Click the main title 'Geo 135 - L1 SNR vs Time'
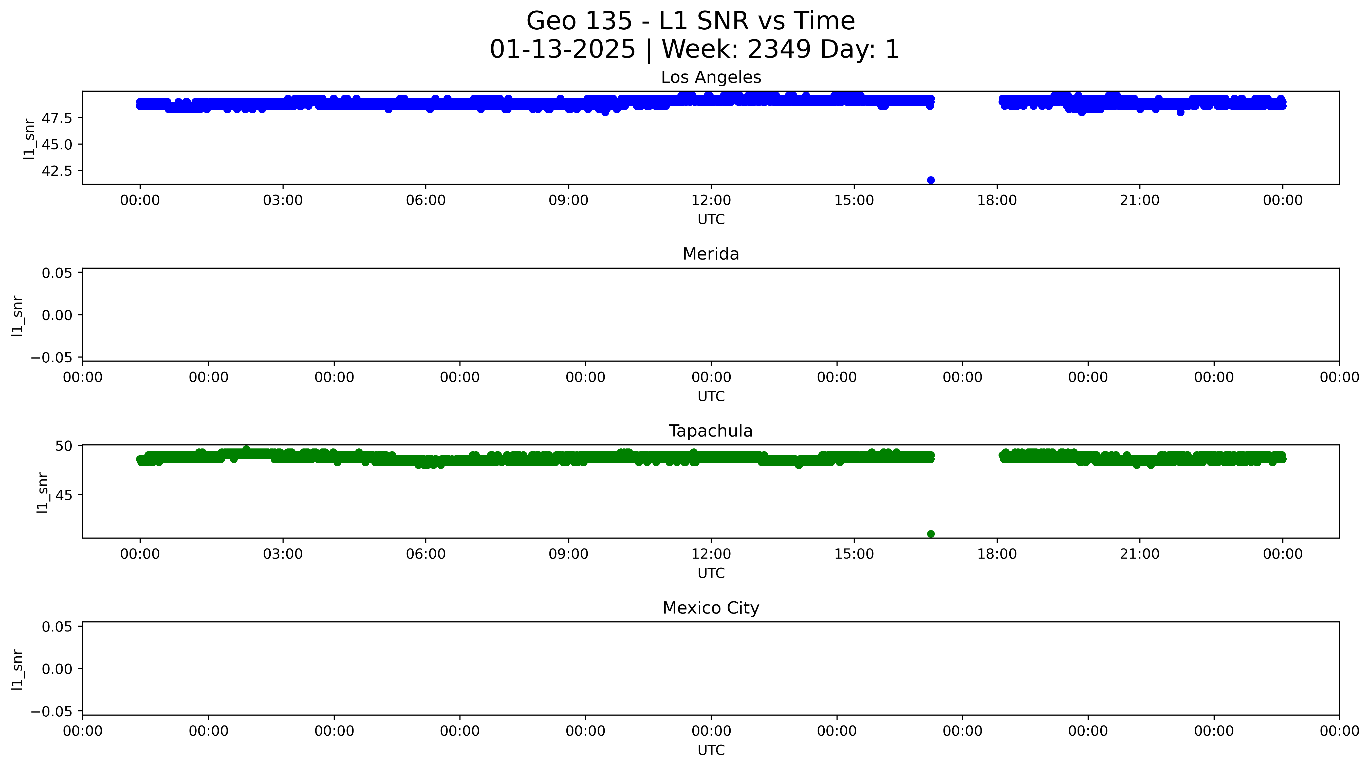 690,21
